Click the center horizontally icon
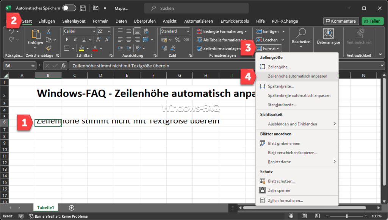 click(129, 39)
